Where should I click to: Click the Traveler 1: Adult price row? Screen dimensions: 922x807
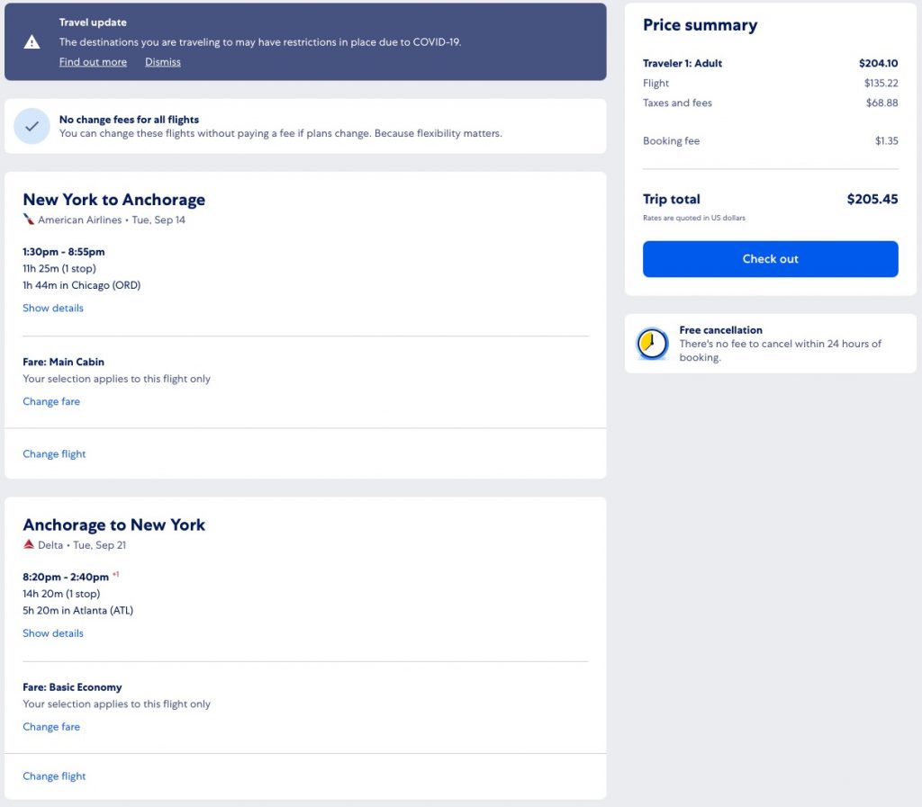[x=770, y=64]
